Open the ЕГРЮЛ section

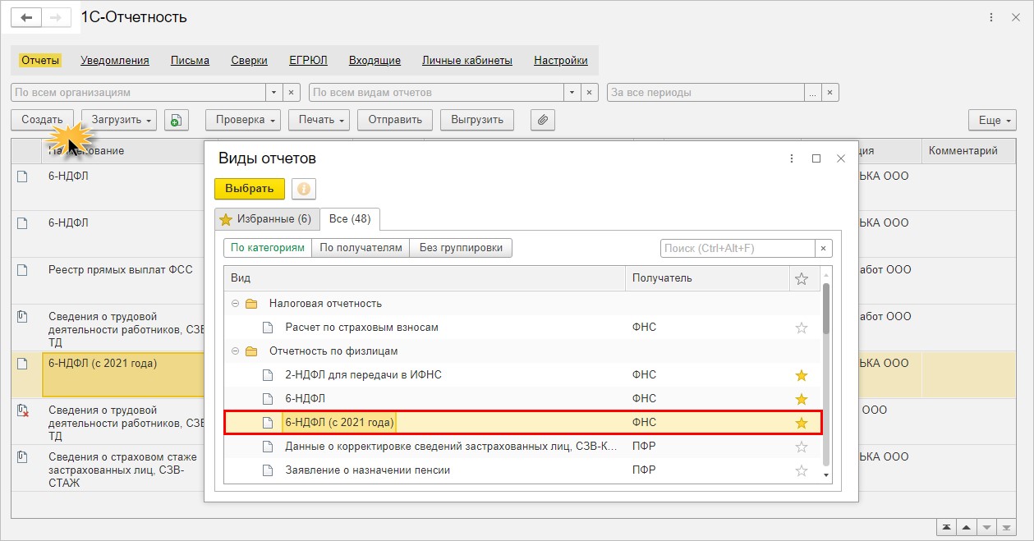[x=308, y=60]
